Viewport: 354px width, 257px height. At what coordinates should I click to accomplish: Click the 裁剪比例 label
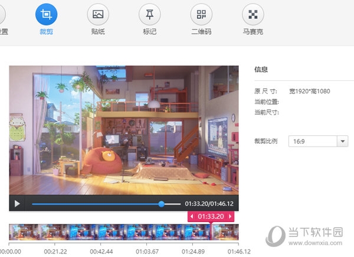pyautogui.click(x=265, y=141)
